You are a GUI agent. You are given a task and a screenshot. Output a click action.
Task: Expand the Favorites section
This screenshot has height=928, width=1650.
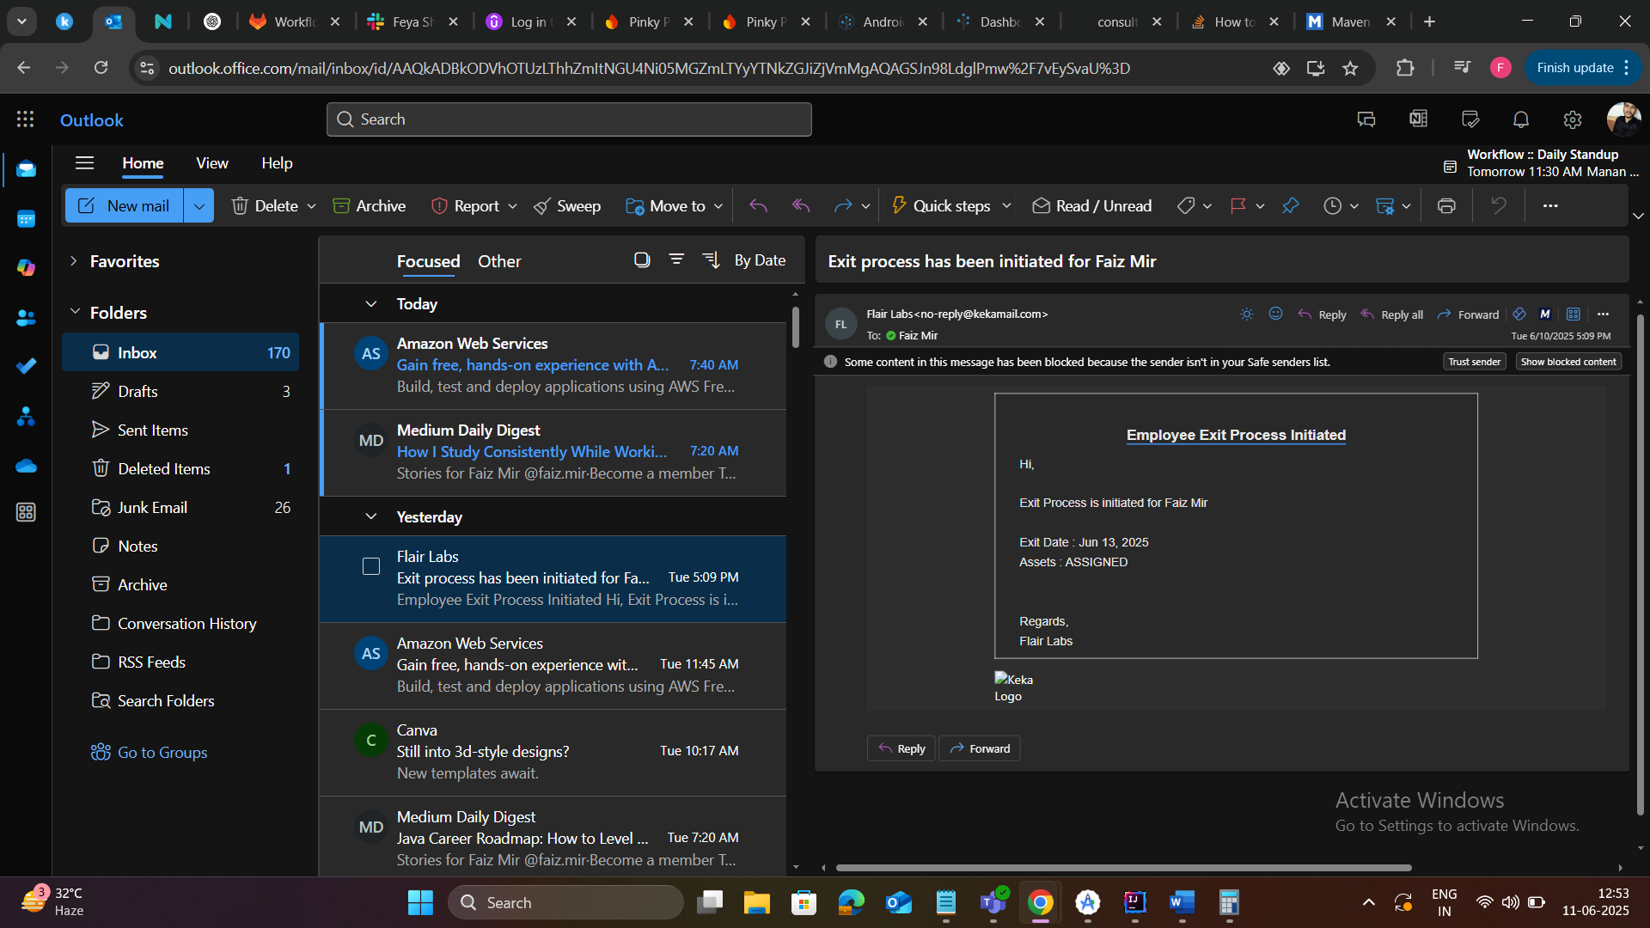point(74,261)
